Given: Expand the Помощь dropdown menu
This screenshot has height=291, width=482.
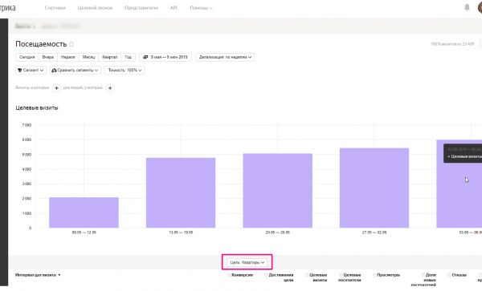Looking at the screenshot, I should click(201, 8).
